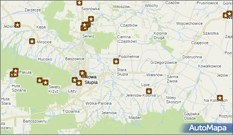Select the topmost star marker above Serwis
The height and width of the screenshot is (135, 233).
click(91, 19)
